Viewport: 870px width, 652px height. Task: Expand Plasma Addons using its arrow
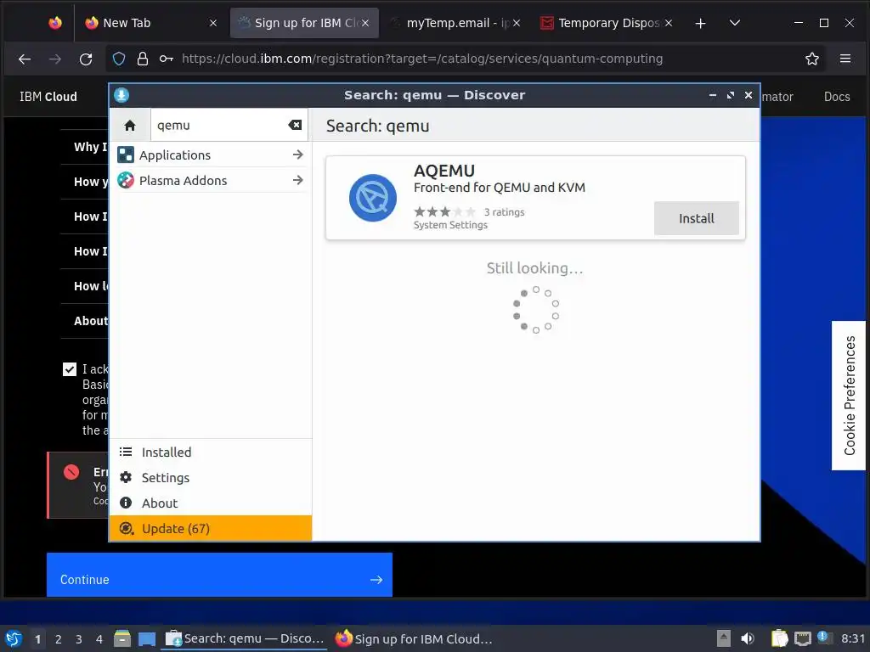coord(298,180)
